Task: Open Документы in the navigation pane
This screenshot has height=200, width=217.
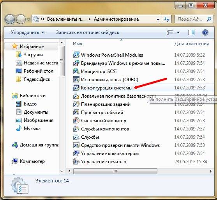Action: point(36,112)
